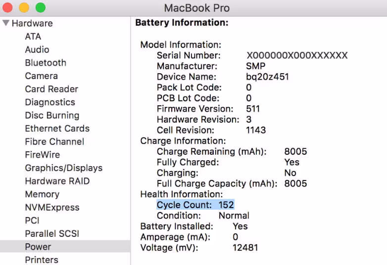Show Memory hardware information
This screenshot has height=265, width=387.
point(42,194)
